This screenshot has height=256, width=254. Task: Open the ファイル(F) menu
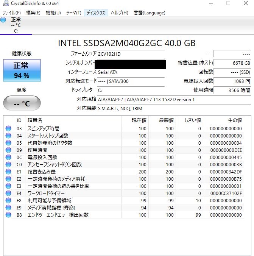pos(12,13)
